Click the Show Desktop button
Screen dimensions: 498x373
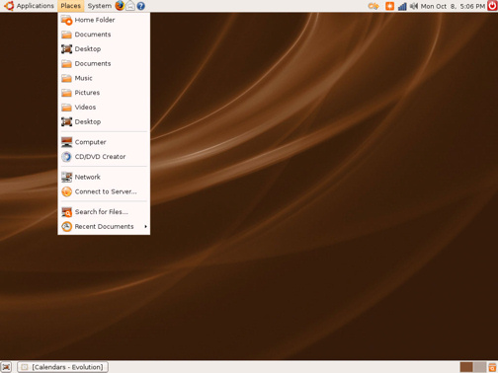coord(6,367)
